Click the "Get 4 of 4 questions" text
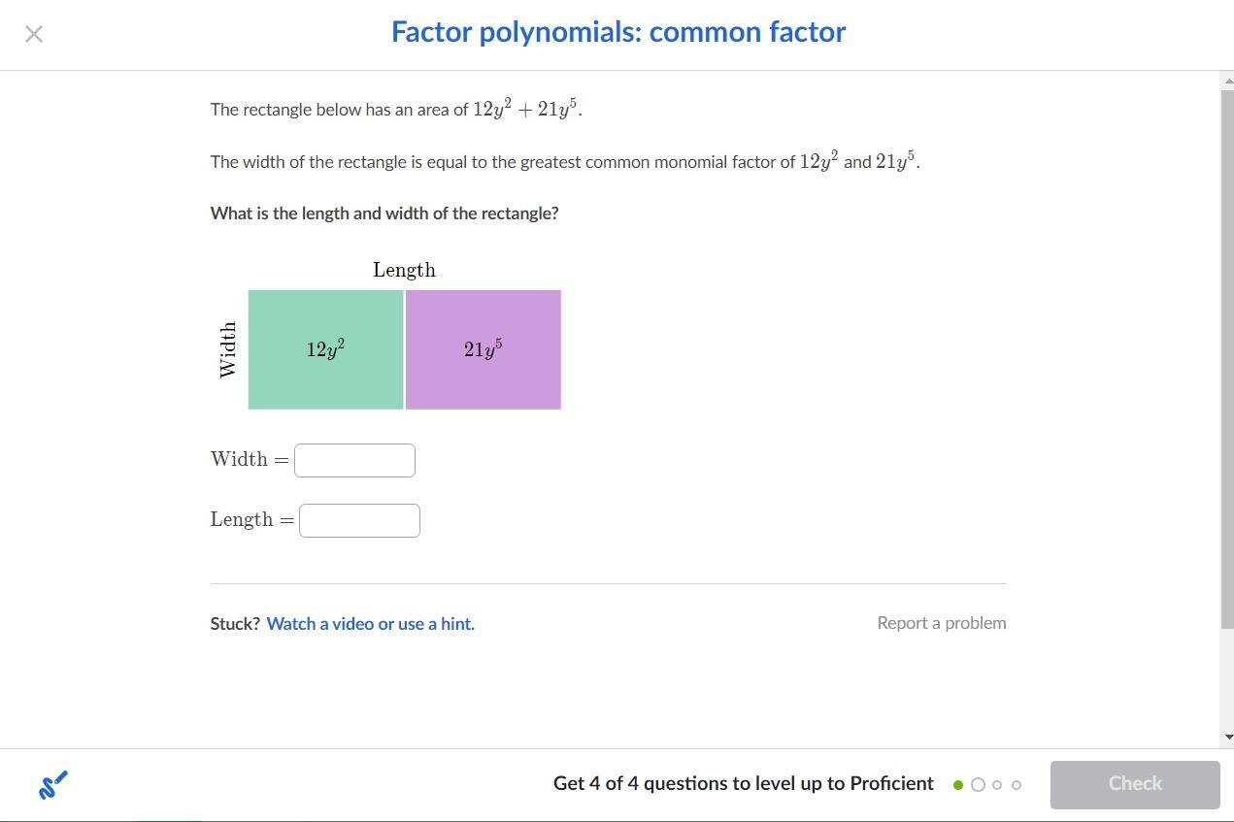The width and height of the screenshot is (1234, 822). (743, 784)
